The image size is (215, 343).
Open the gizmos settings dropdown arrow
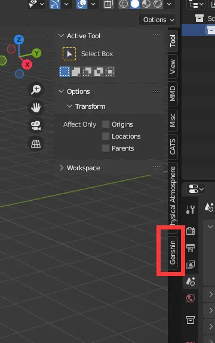point(66,4)
